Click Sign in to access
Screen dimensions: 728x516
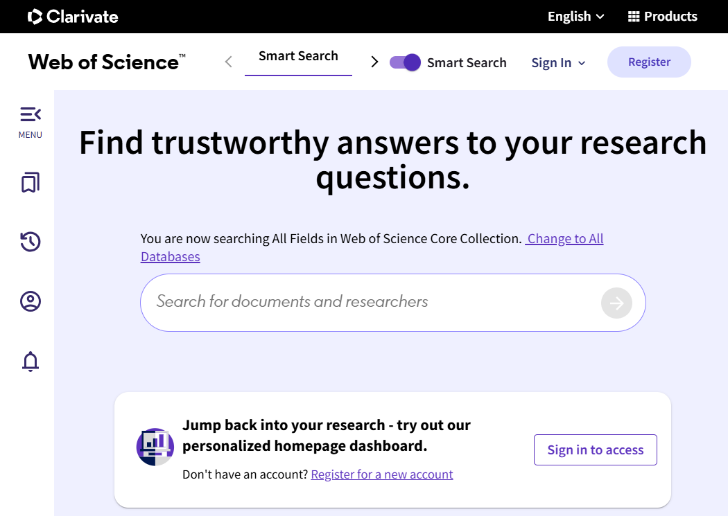(595, 450)
